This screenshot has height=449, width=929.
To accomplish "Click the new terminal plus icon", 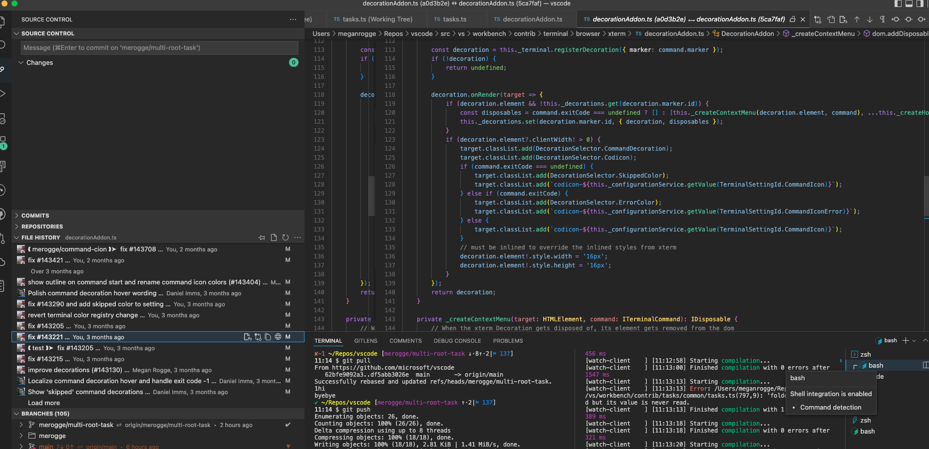I will pyautogui.click(x=906, y=341).
